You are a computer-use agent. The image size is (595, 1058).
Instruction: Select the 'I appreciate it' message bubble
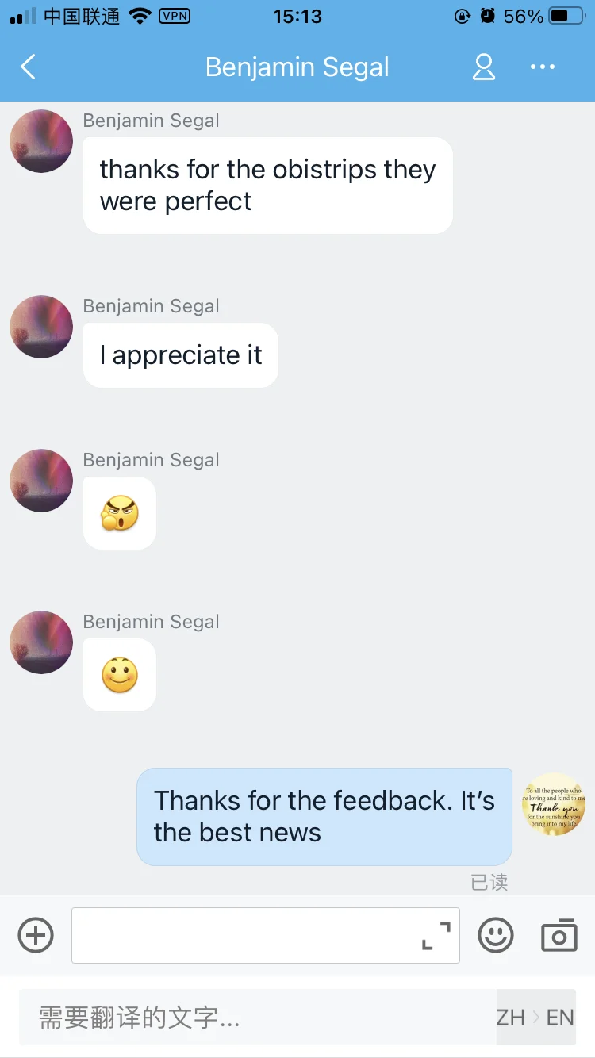click(x=181, y=355)
